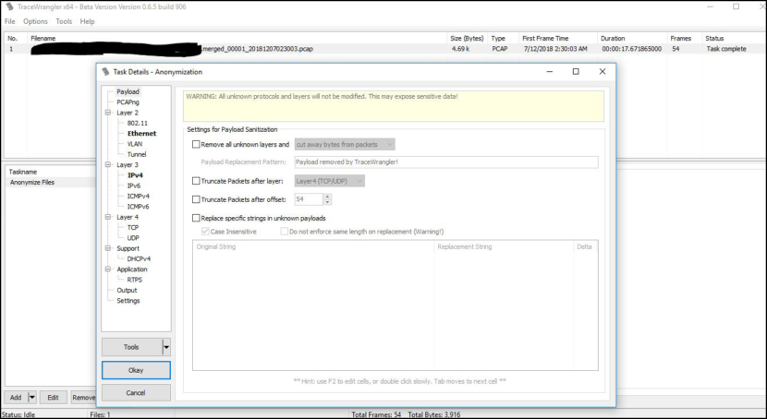Select PCAPng in settings tree
Viewport: 767px width, 419px height.
pos(128,102)
